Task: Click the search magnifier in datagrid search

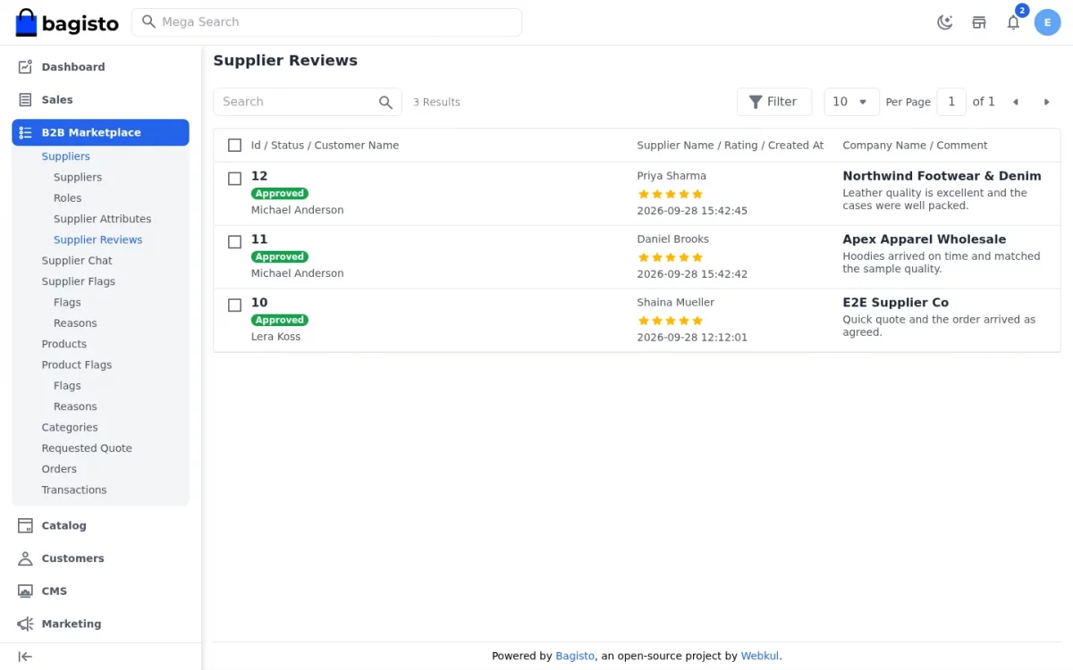Action: tap(385, 102)
